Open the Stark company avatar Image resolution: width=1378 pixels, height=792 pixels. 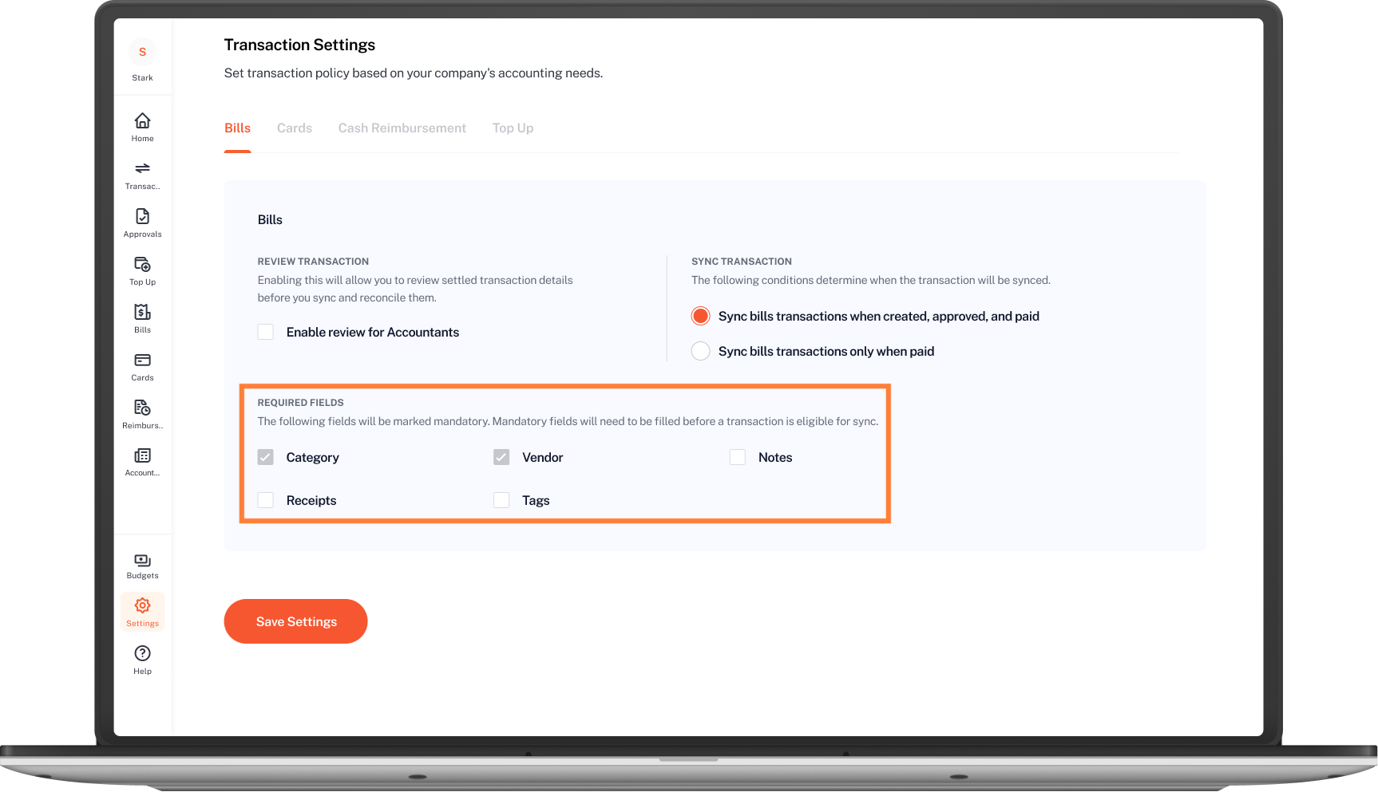click(142, 53)
